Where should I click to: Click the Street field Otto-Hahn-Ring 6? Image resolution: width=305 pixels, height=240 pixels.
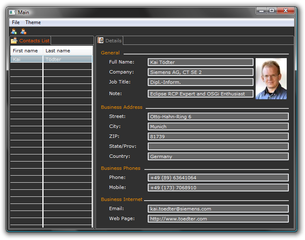(218, 116)
